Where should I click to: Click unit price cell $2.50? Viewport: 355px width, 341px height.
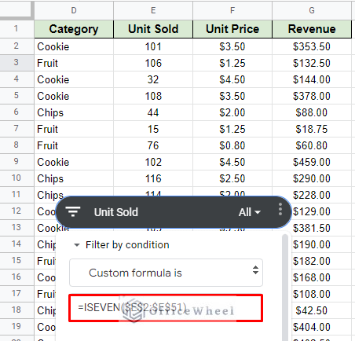[232, 178]
